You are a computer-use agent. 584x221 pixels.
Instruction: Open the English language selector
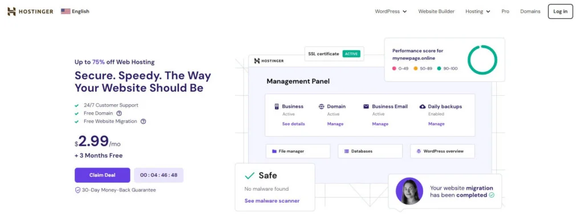(75, 11)
